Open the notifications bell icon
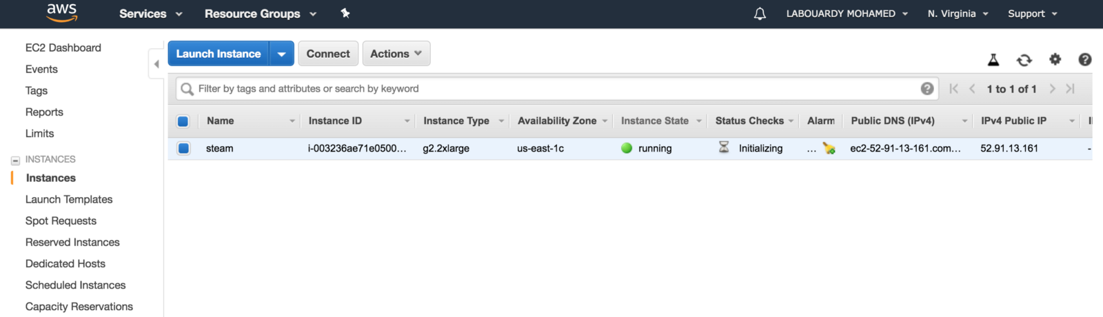This screenshot has width=1103, height=317. click(x=760, y=14)
